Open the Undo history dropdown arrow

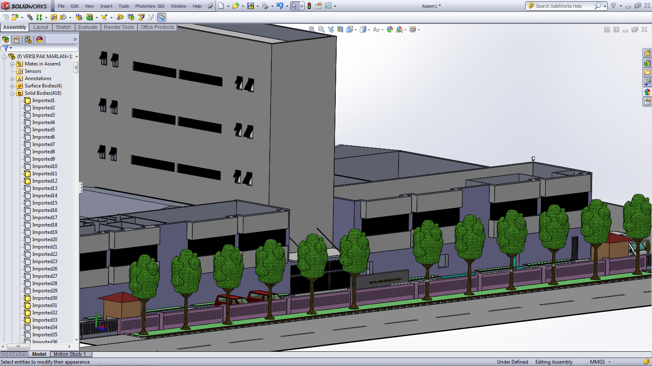(x=287, y=6)
